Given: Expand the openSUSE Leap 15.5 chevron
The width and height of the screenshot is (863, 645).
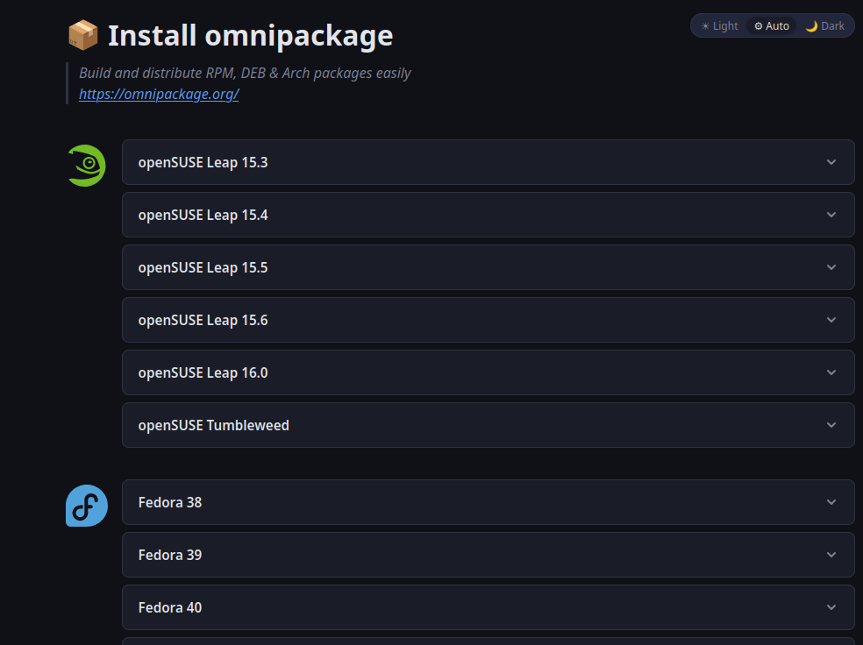Looking at the screenshot, I should point(831,267).
